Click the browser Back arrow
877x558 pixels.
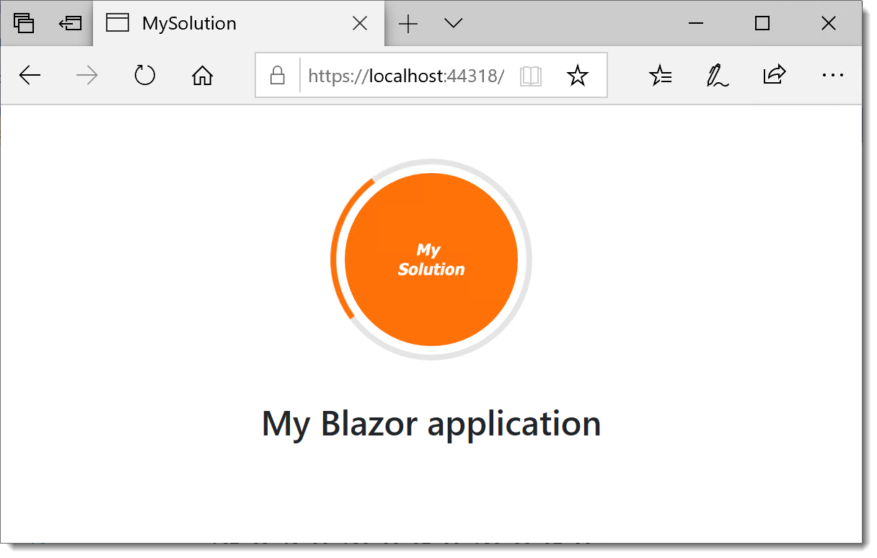click(x=30, y=75)
